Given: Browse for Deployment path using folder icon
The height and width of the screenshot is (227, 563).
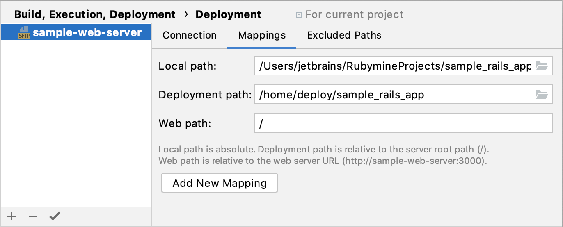Looking at the screenshot, I should [x=542, y=95].
